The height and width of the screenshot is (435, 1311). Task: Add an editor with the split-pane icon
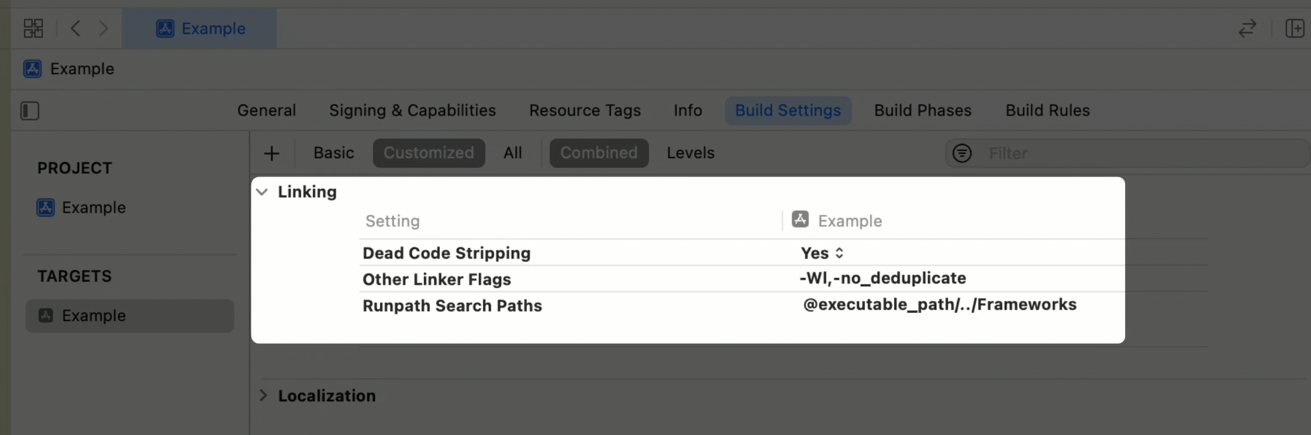coord(1295,28)
